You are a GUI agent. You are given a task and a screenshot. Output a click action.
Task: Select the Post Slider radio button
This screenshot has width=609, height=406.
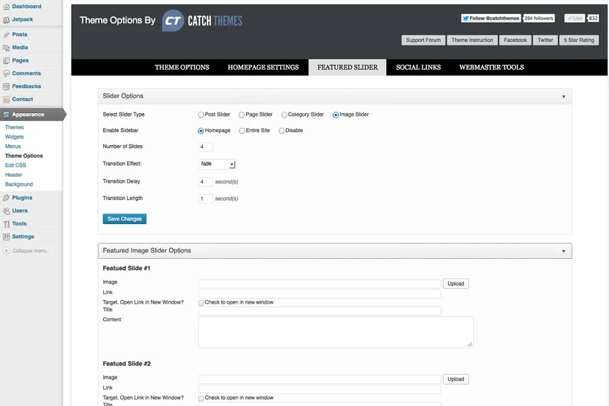tap(201, 114)
